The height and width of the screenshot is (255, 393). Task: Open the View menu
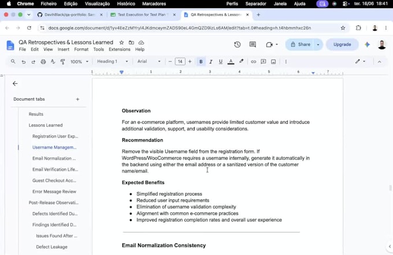[x=48, y=49]
